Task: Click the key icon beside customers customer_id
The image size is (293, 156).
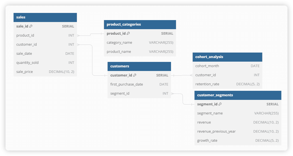Action: click(x=135, y=75)
